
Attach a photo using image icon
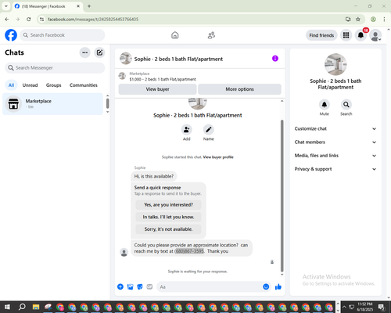pos(130,287)
